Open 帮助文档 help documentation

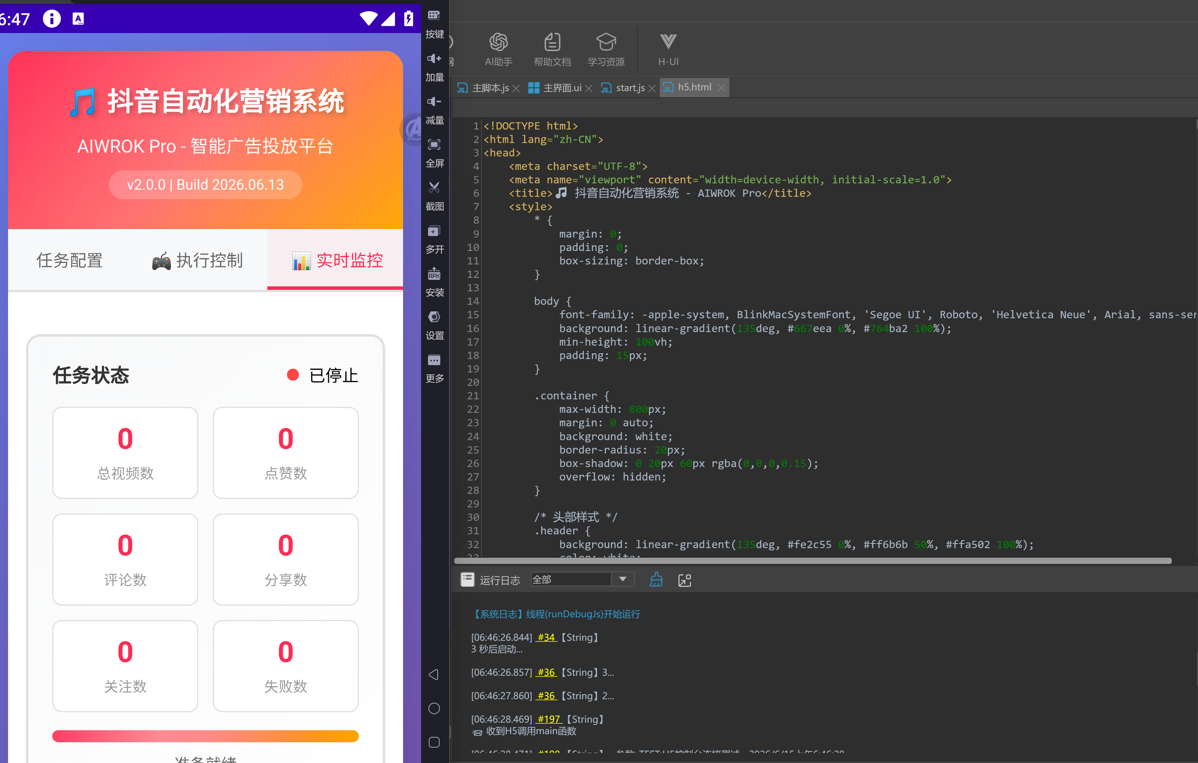tap(552, 49)
